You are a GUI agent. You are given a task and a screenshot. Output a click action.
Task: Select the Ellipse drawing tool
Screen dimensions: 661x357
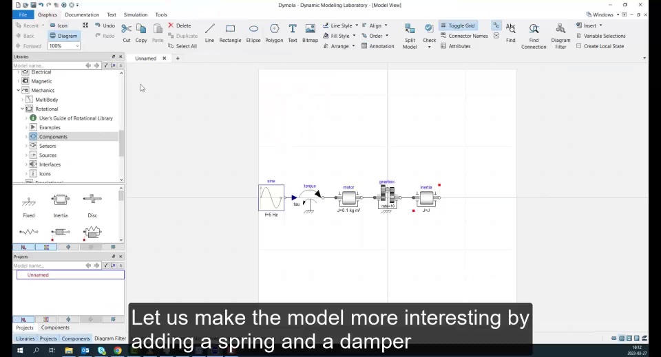(x=253, y=33)
